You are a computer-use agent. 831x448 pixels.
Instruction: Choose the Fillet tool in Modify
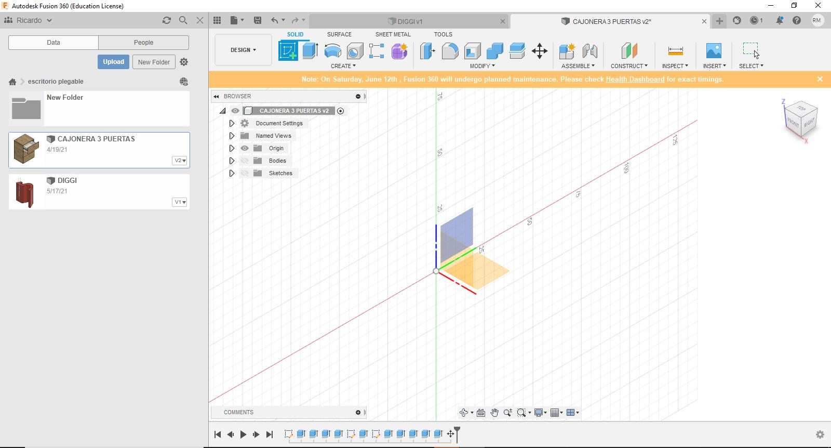[450, 51]
